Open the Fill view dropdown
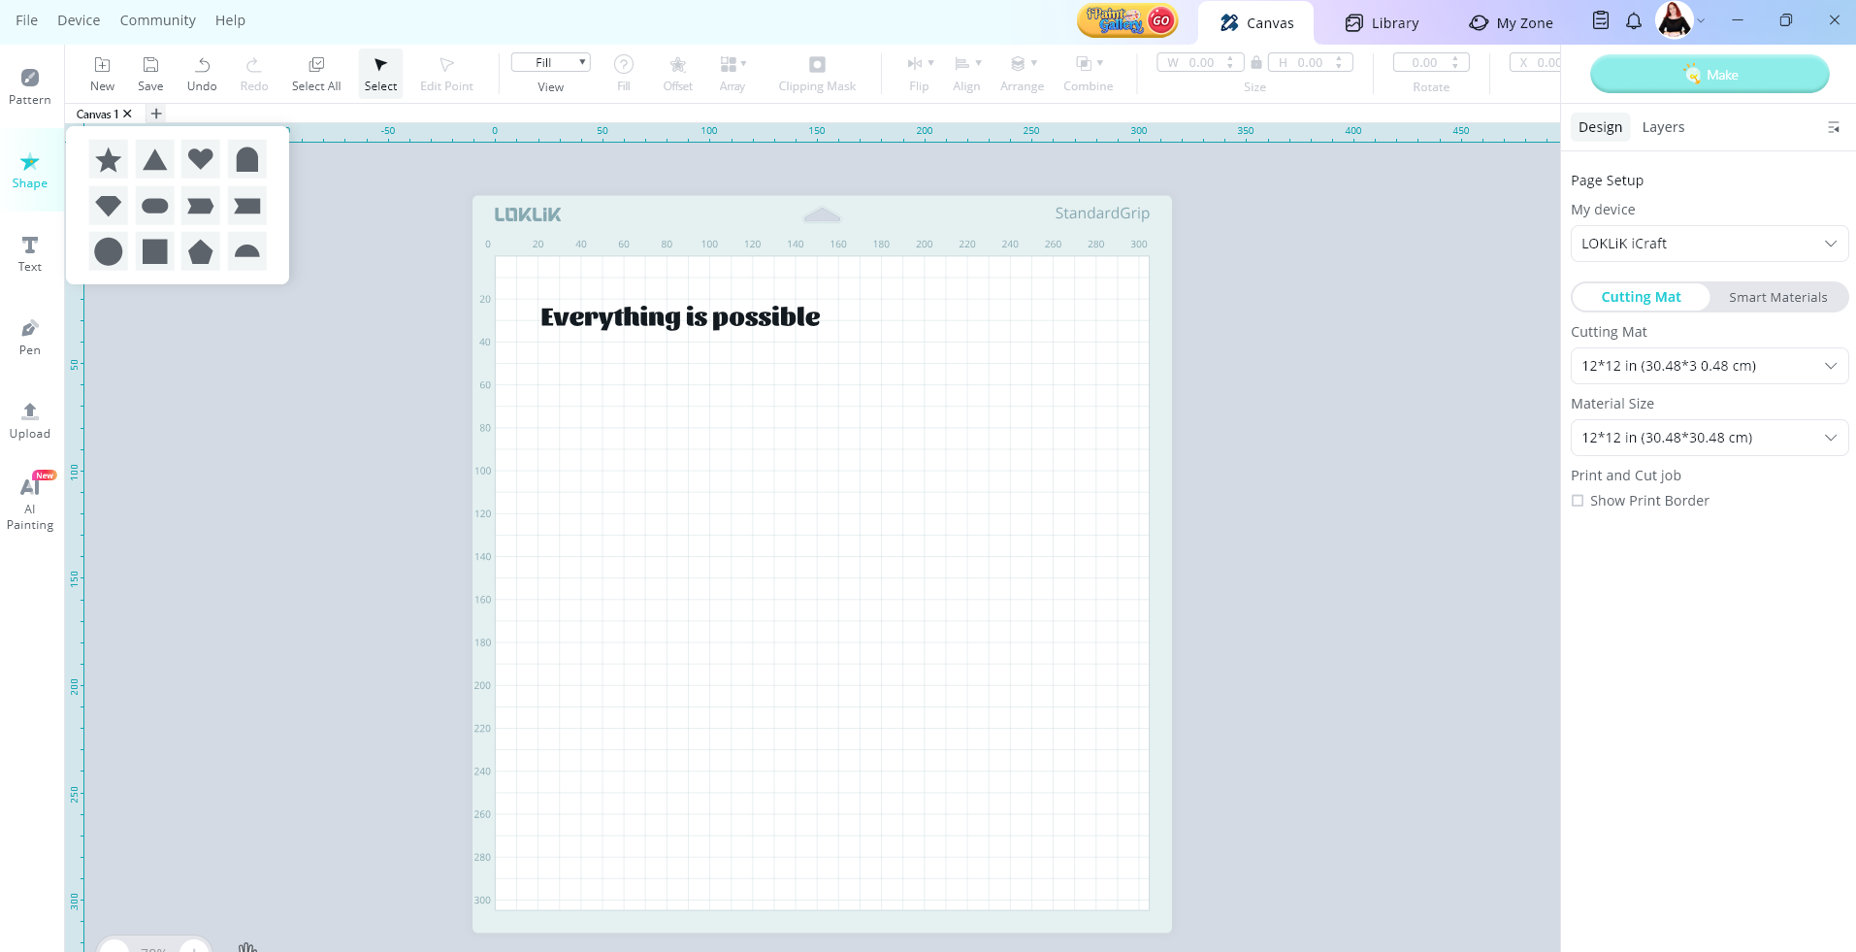The width and height of the screenshot is (1856, 952). pyautogui.click(x=550, y=63)
